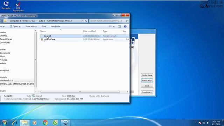Image resolution: width=224 pixels, height=126 pixels.
Task: Expand the arrow after Data breadcrumb
Action: pyautogui.click(x=45, y=21)
